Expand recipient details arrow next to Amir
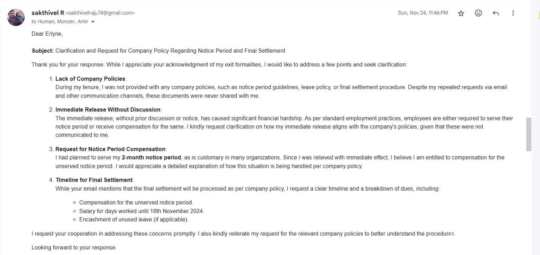This screenshot has width=540, height=255. 93,21
